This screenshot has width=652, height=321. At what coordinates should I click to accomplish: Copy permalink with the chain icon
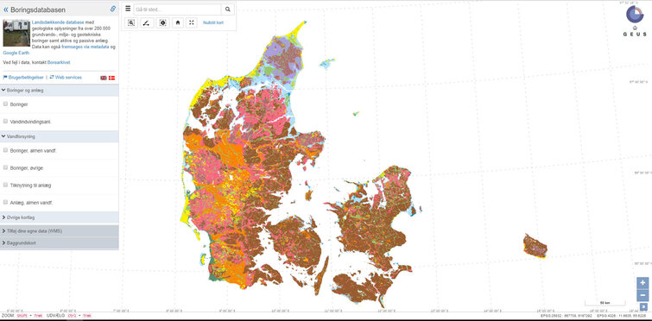(112, 9)
